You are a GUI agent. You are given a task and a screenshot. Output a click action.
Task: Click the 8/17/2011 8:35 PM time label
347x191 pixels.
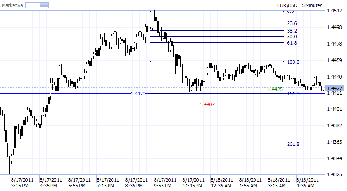tap(136, 183)
